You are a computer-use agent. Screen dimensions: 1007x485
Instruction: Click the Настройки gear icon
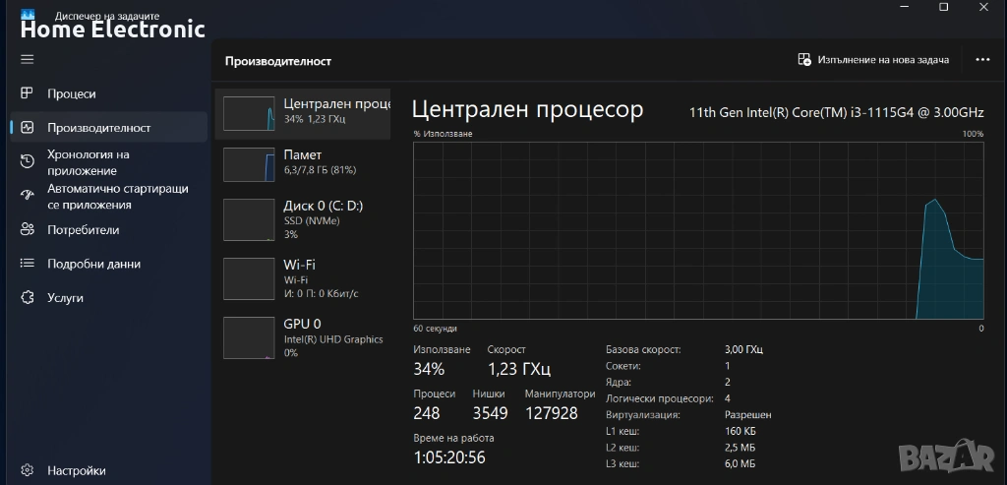pos(28,470)
